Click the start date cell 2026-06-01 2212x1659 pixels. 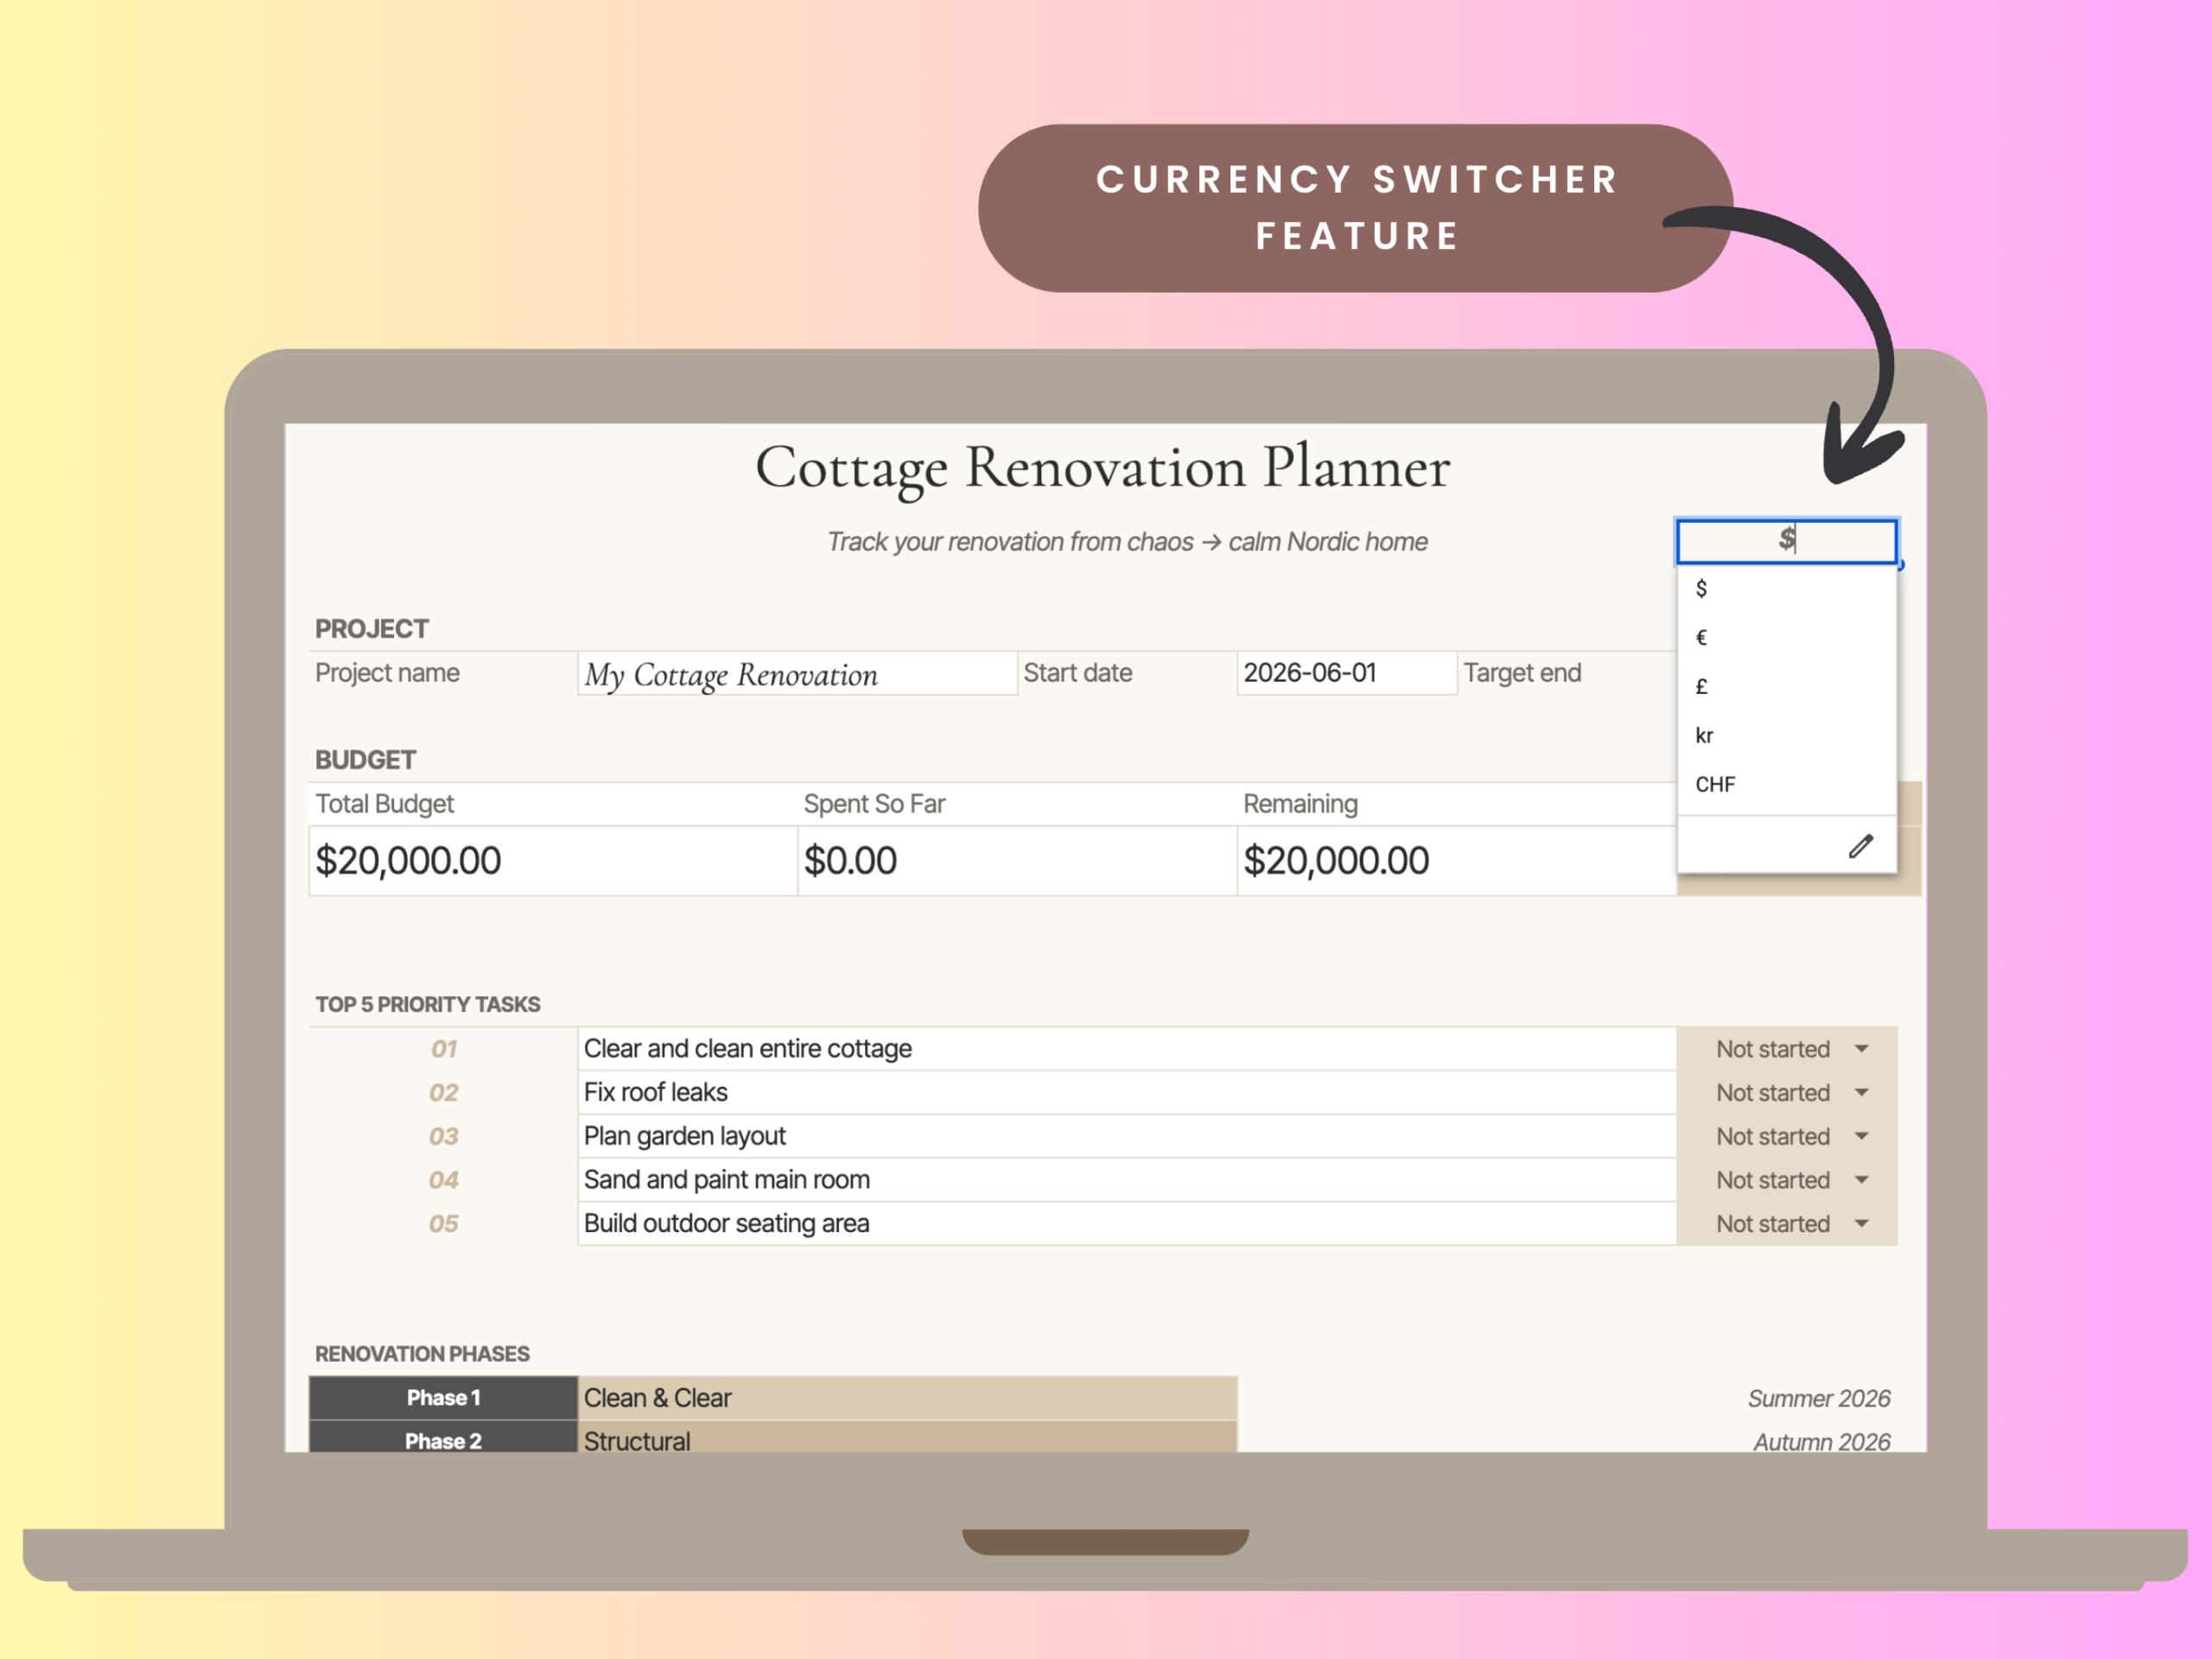point(1347,673)
